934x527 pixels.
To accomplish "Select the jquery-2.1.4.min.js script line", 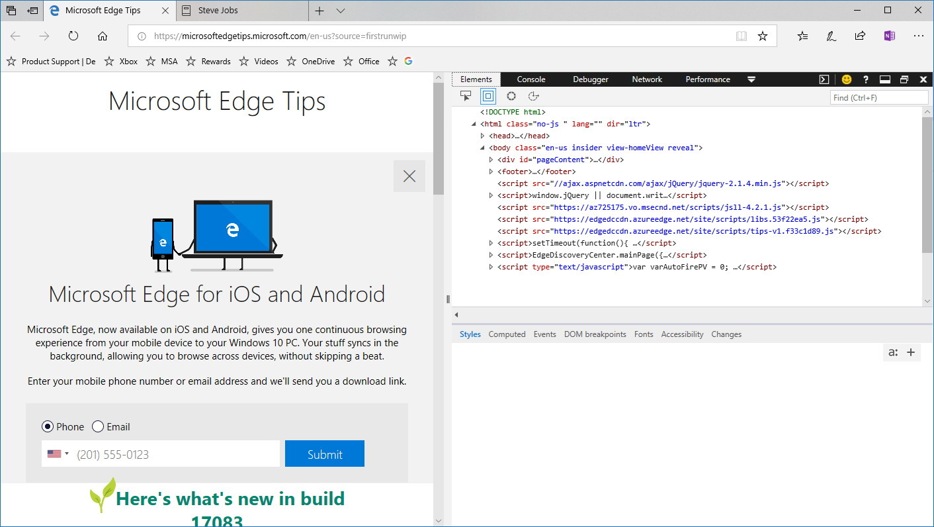I will point(663,183).
